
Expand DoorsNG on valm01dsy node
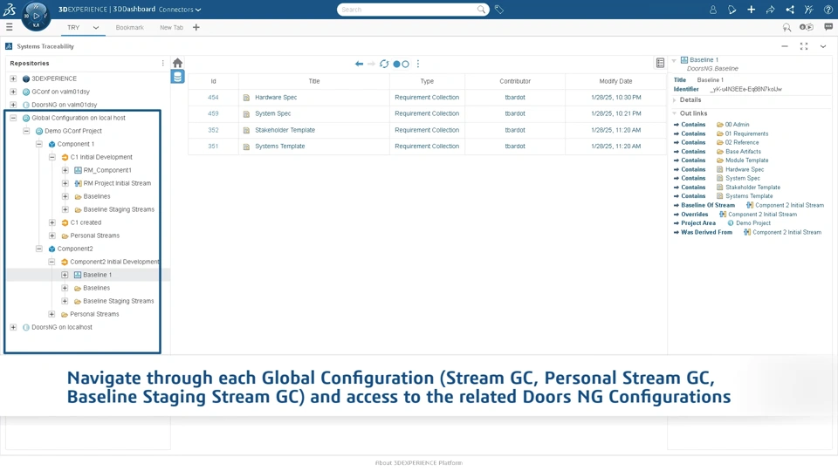click(x=13, y=105)
